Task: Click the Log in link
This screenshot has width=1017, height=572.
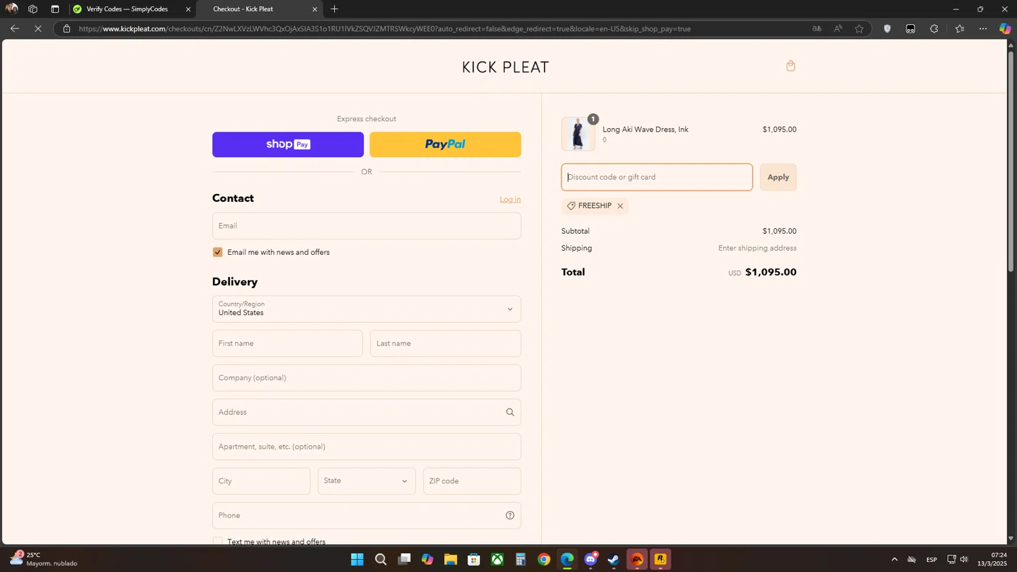Action: coord(510,199)
